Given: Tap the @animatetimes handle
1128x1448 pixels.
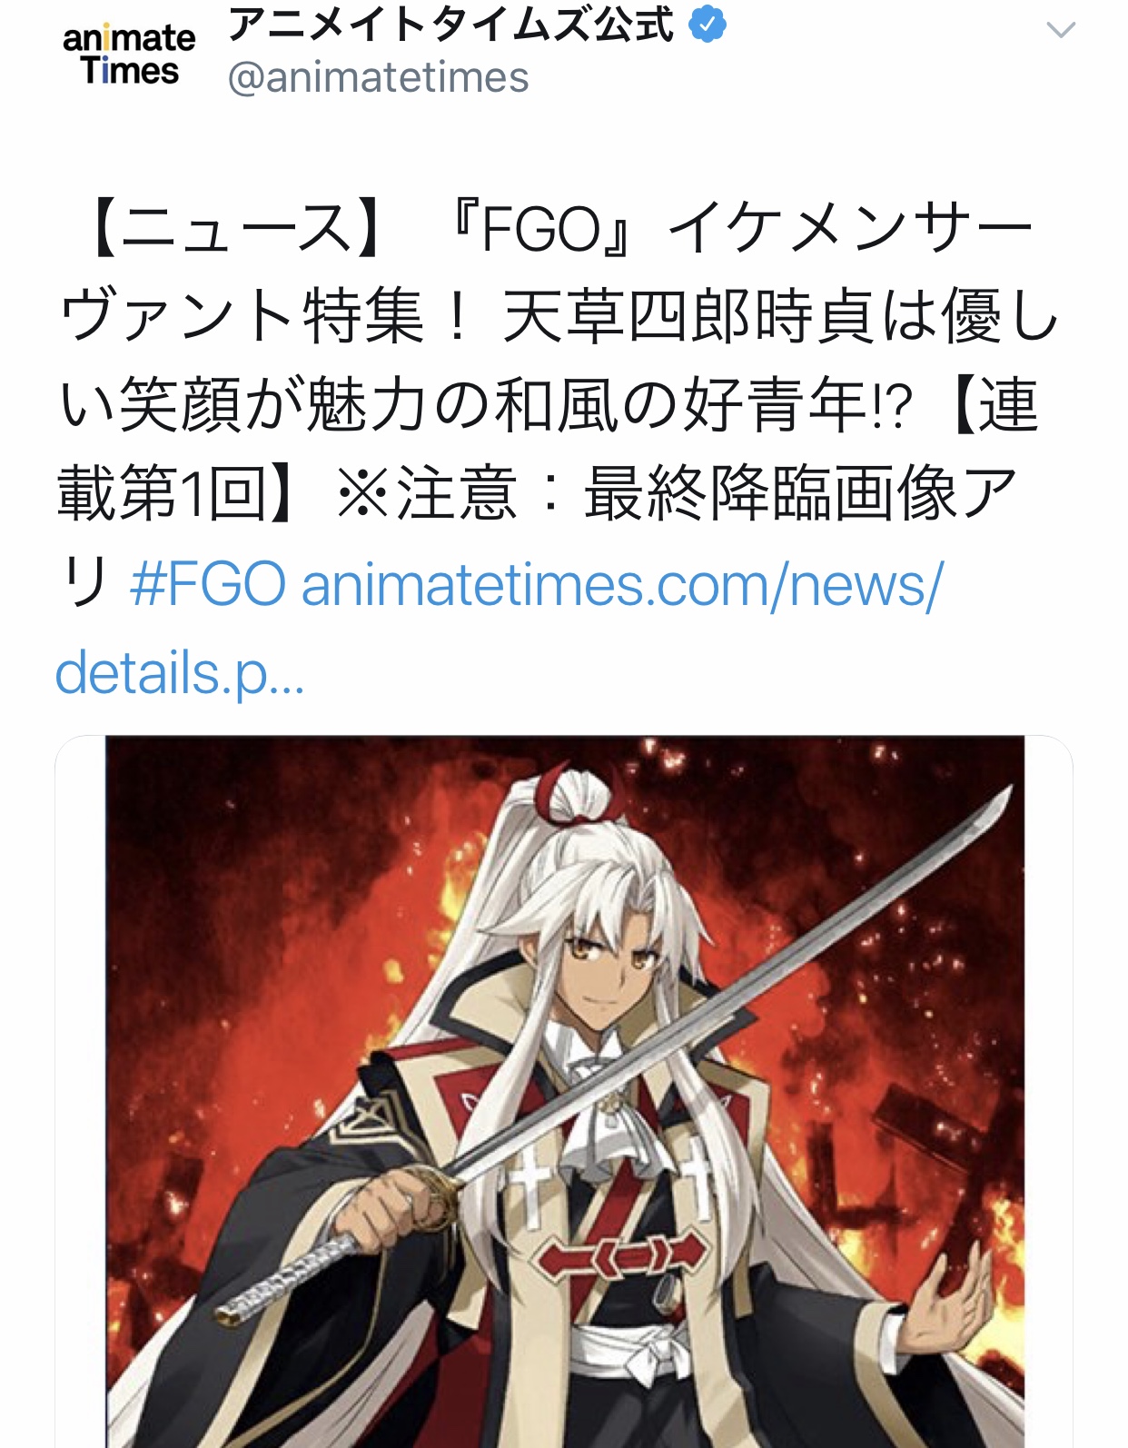Looking at the screenshot, I should click(378, 77).
